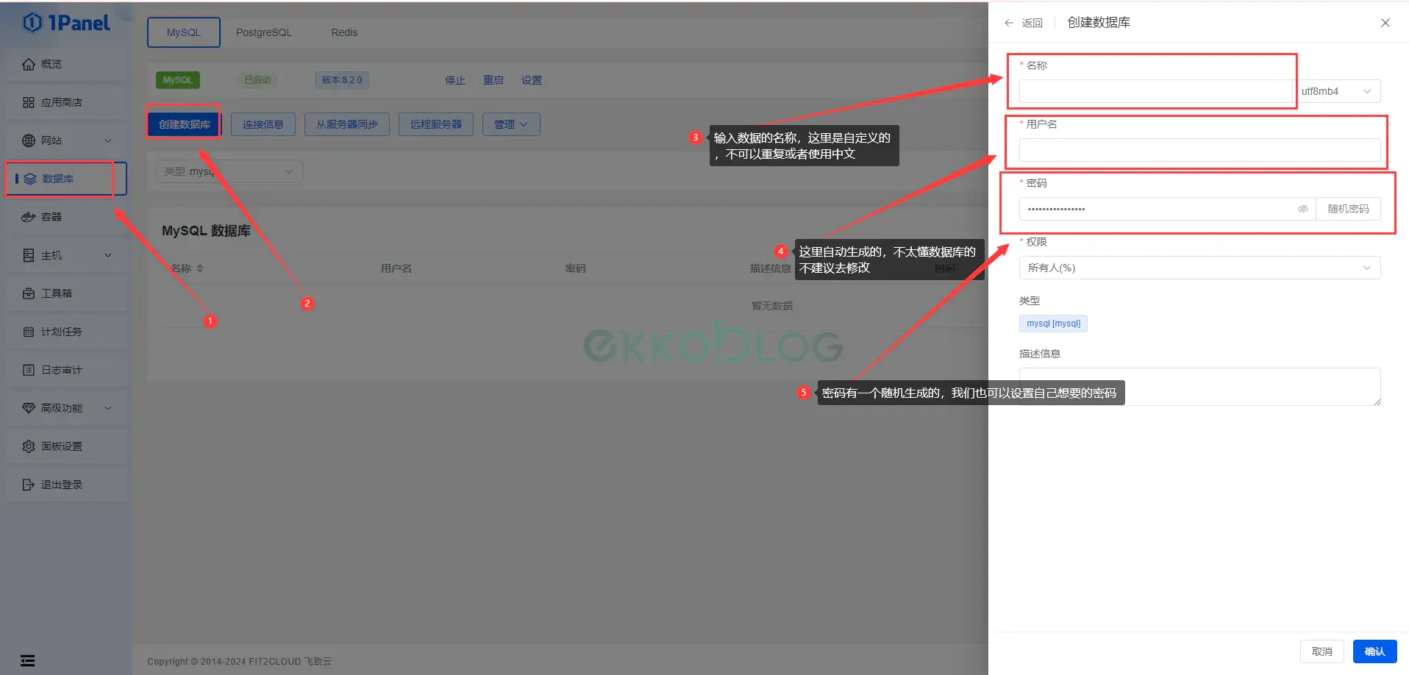The image size is (1409, 675).
Task: Click the 工具箱 toolbox icon
Action: point(29,293)
